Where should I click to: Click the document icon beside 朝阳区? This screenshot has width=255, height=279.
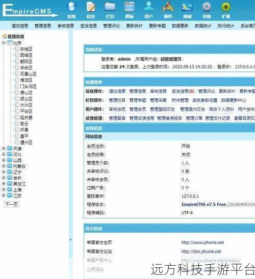coord(17,61)
